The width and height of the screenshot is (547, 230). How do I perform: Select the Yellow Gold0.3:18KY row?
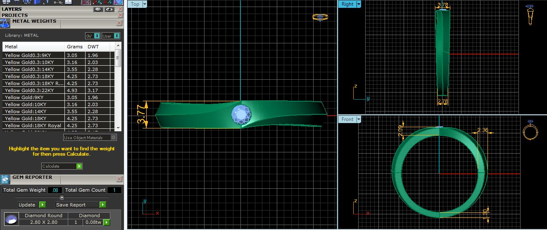(59, 76)
